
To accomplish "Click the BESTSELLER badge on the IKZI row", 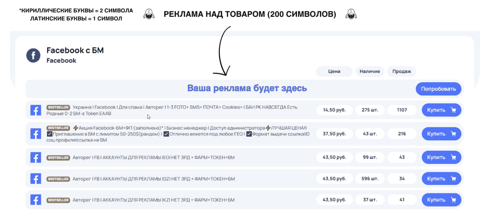I will pos(58,200).
